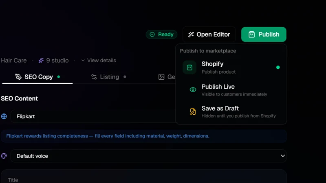Click the Hair Care category text
The width and height of the screenshot is (326, 183).
point(14,60)
